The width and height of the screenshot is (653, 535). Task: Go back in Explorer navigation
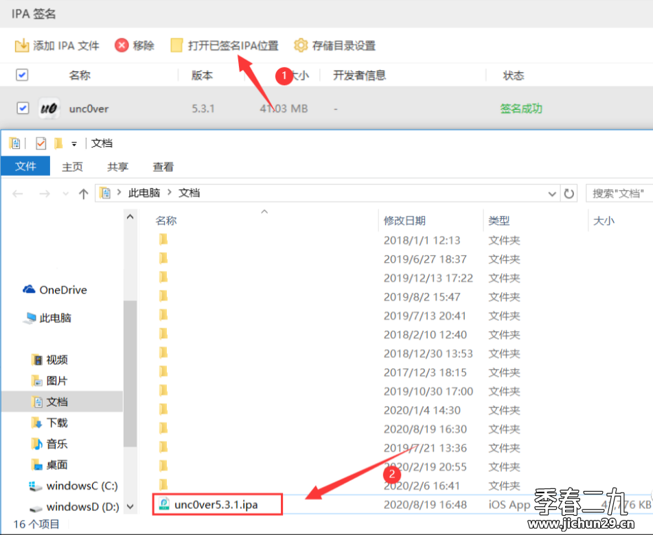point(17,193)
